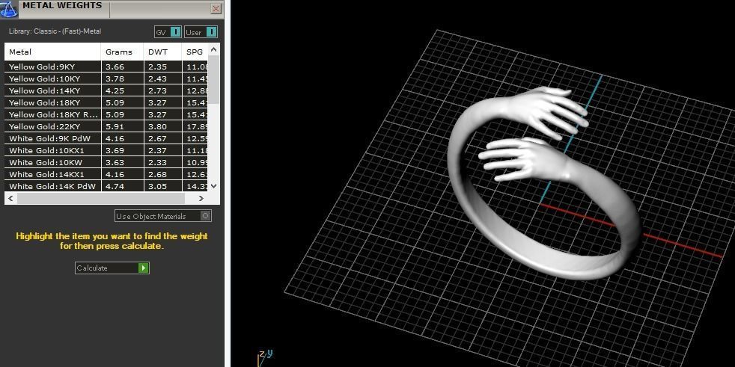Click the Grams column header
Viewport: 735px width, 367px height.
click(122, 52)
